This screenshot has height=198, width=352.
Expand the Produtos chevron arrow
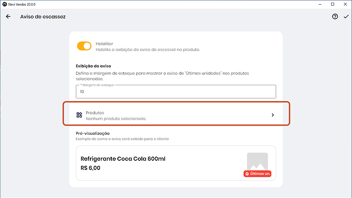[x=273, y=115]
